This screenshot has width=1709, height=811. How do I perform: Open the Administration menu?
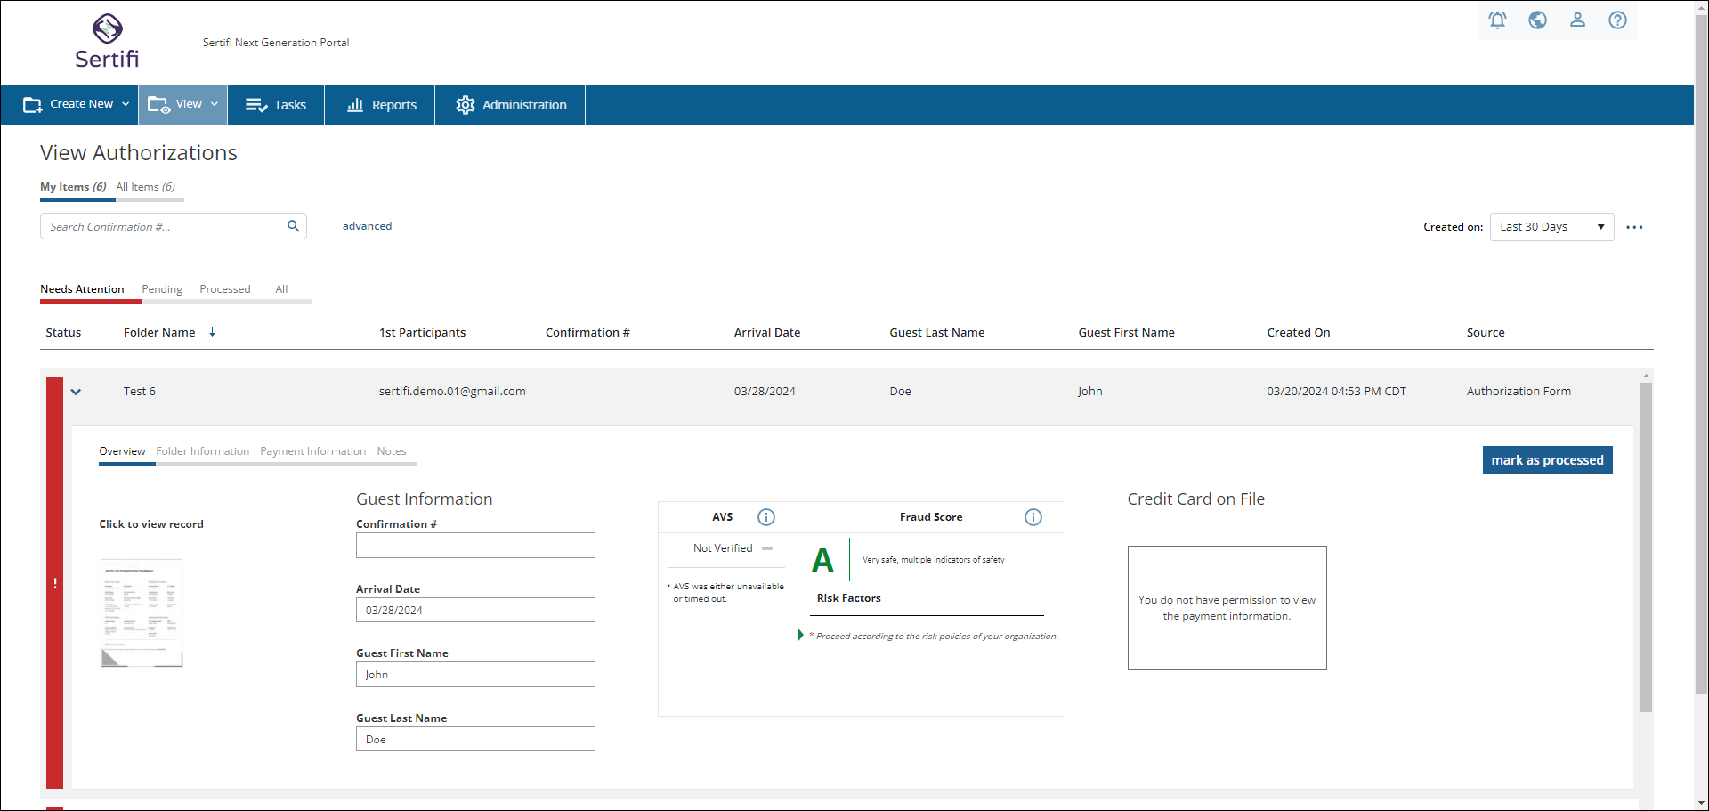click(511, 104)
